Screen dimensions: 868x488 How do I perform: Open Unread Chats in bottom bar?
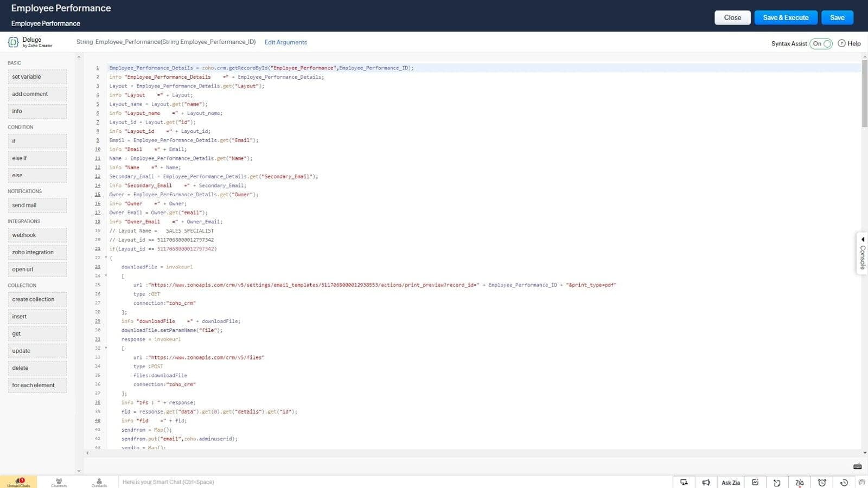[x=18, y=482]
